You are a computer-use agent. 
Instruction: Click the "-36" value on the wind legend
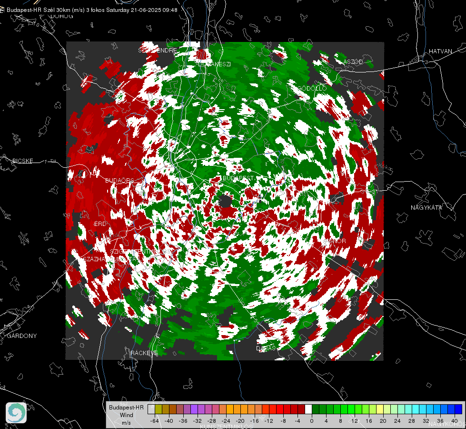183,421
